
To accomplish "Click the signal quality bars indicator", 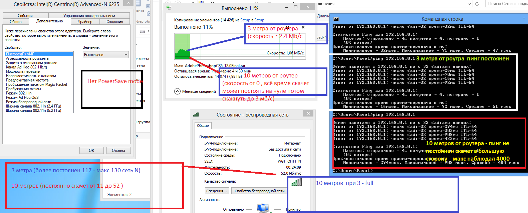I will 296,182.
